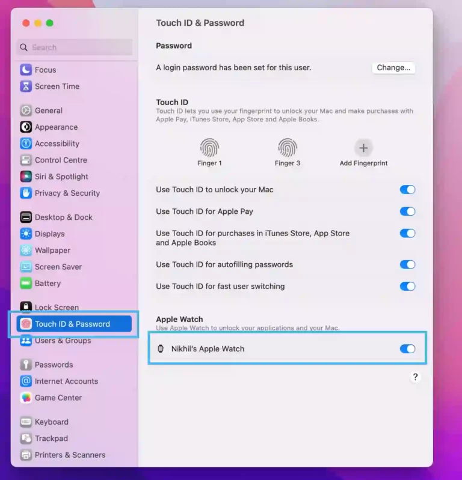
Task: Click the Accessibility icon in sidebar
Action: tap(26, 144)
